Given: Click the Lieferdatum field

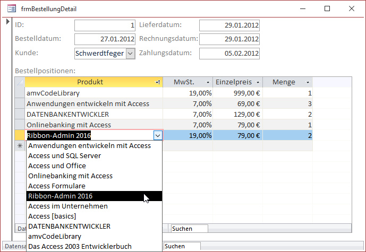Looking at the screenshot, I should [229, 25].
